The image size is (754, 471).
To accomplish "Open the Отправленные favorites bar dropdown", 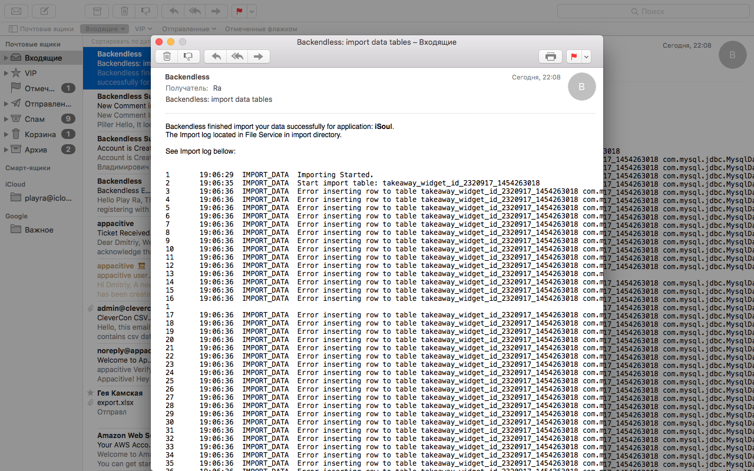I will click(188, 29).
